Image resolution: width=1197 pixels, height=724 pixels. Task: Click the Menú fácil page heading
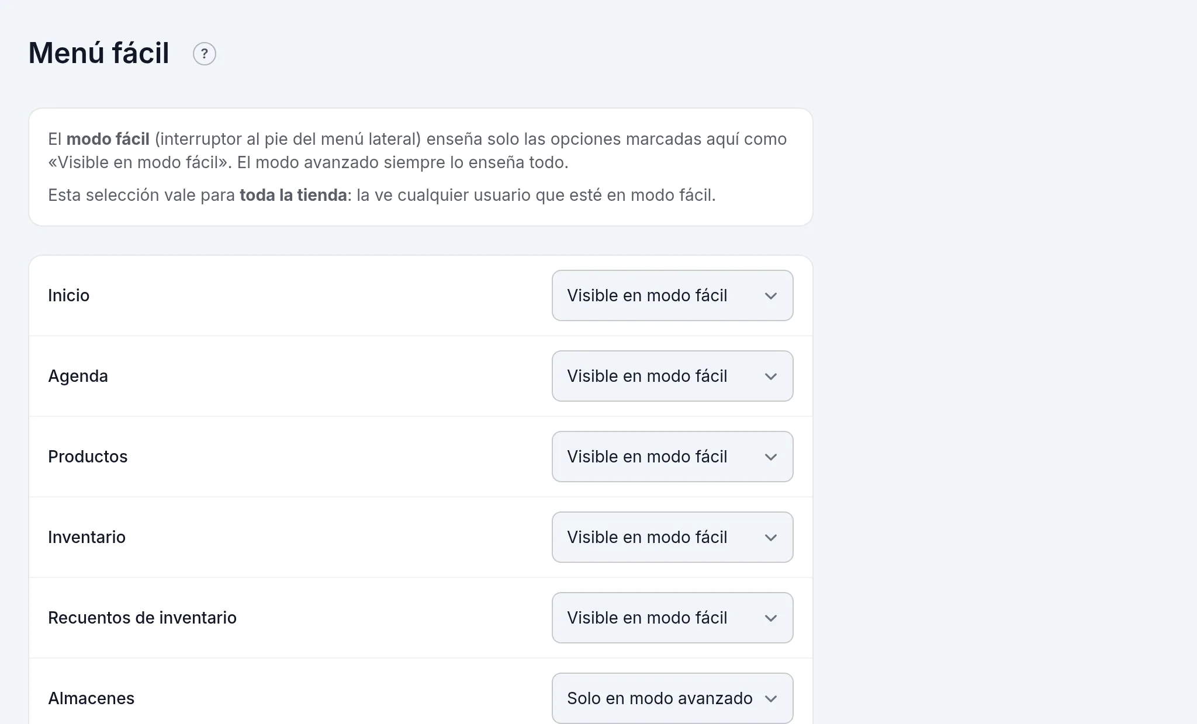[99, 53]
